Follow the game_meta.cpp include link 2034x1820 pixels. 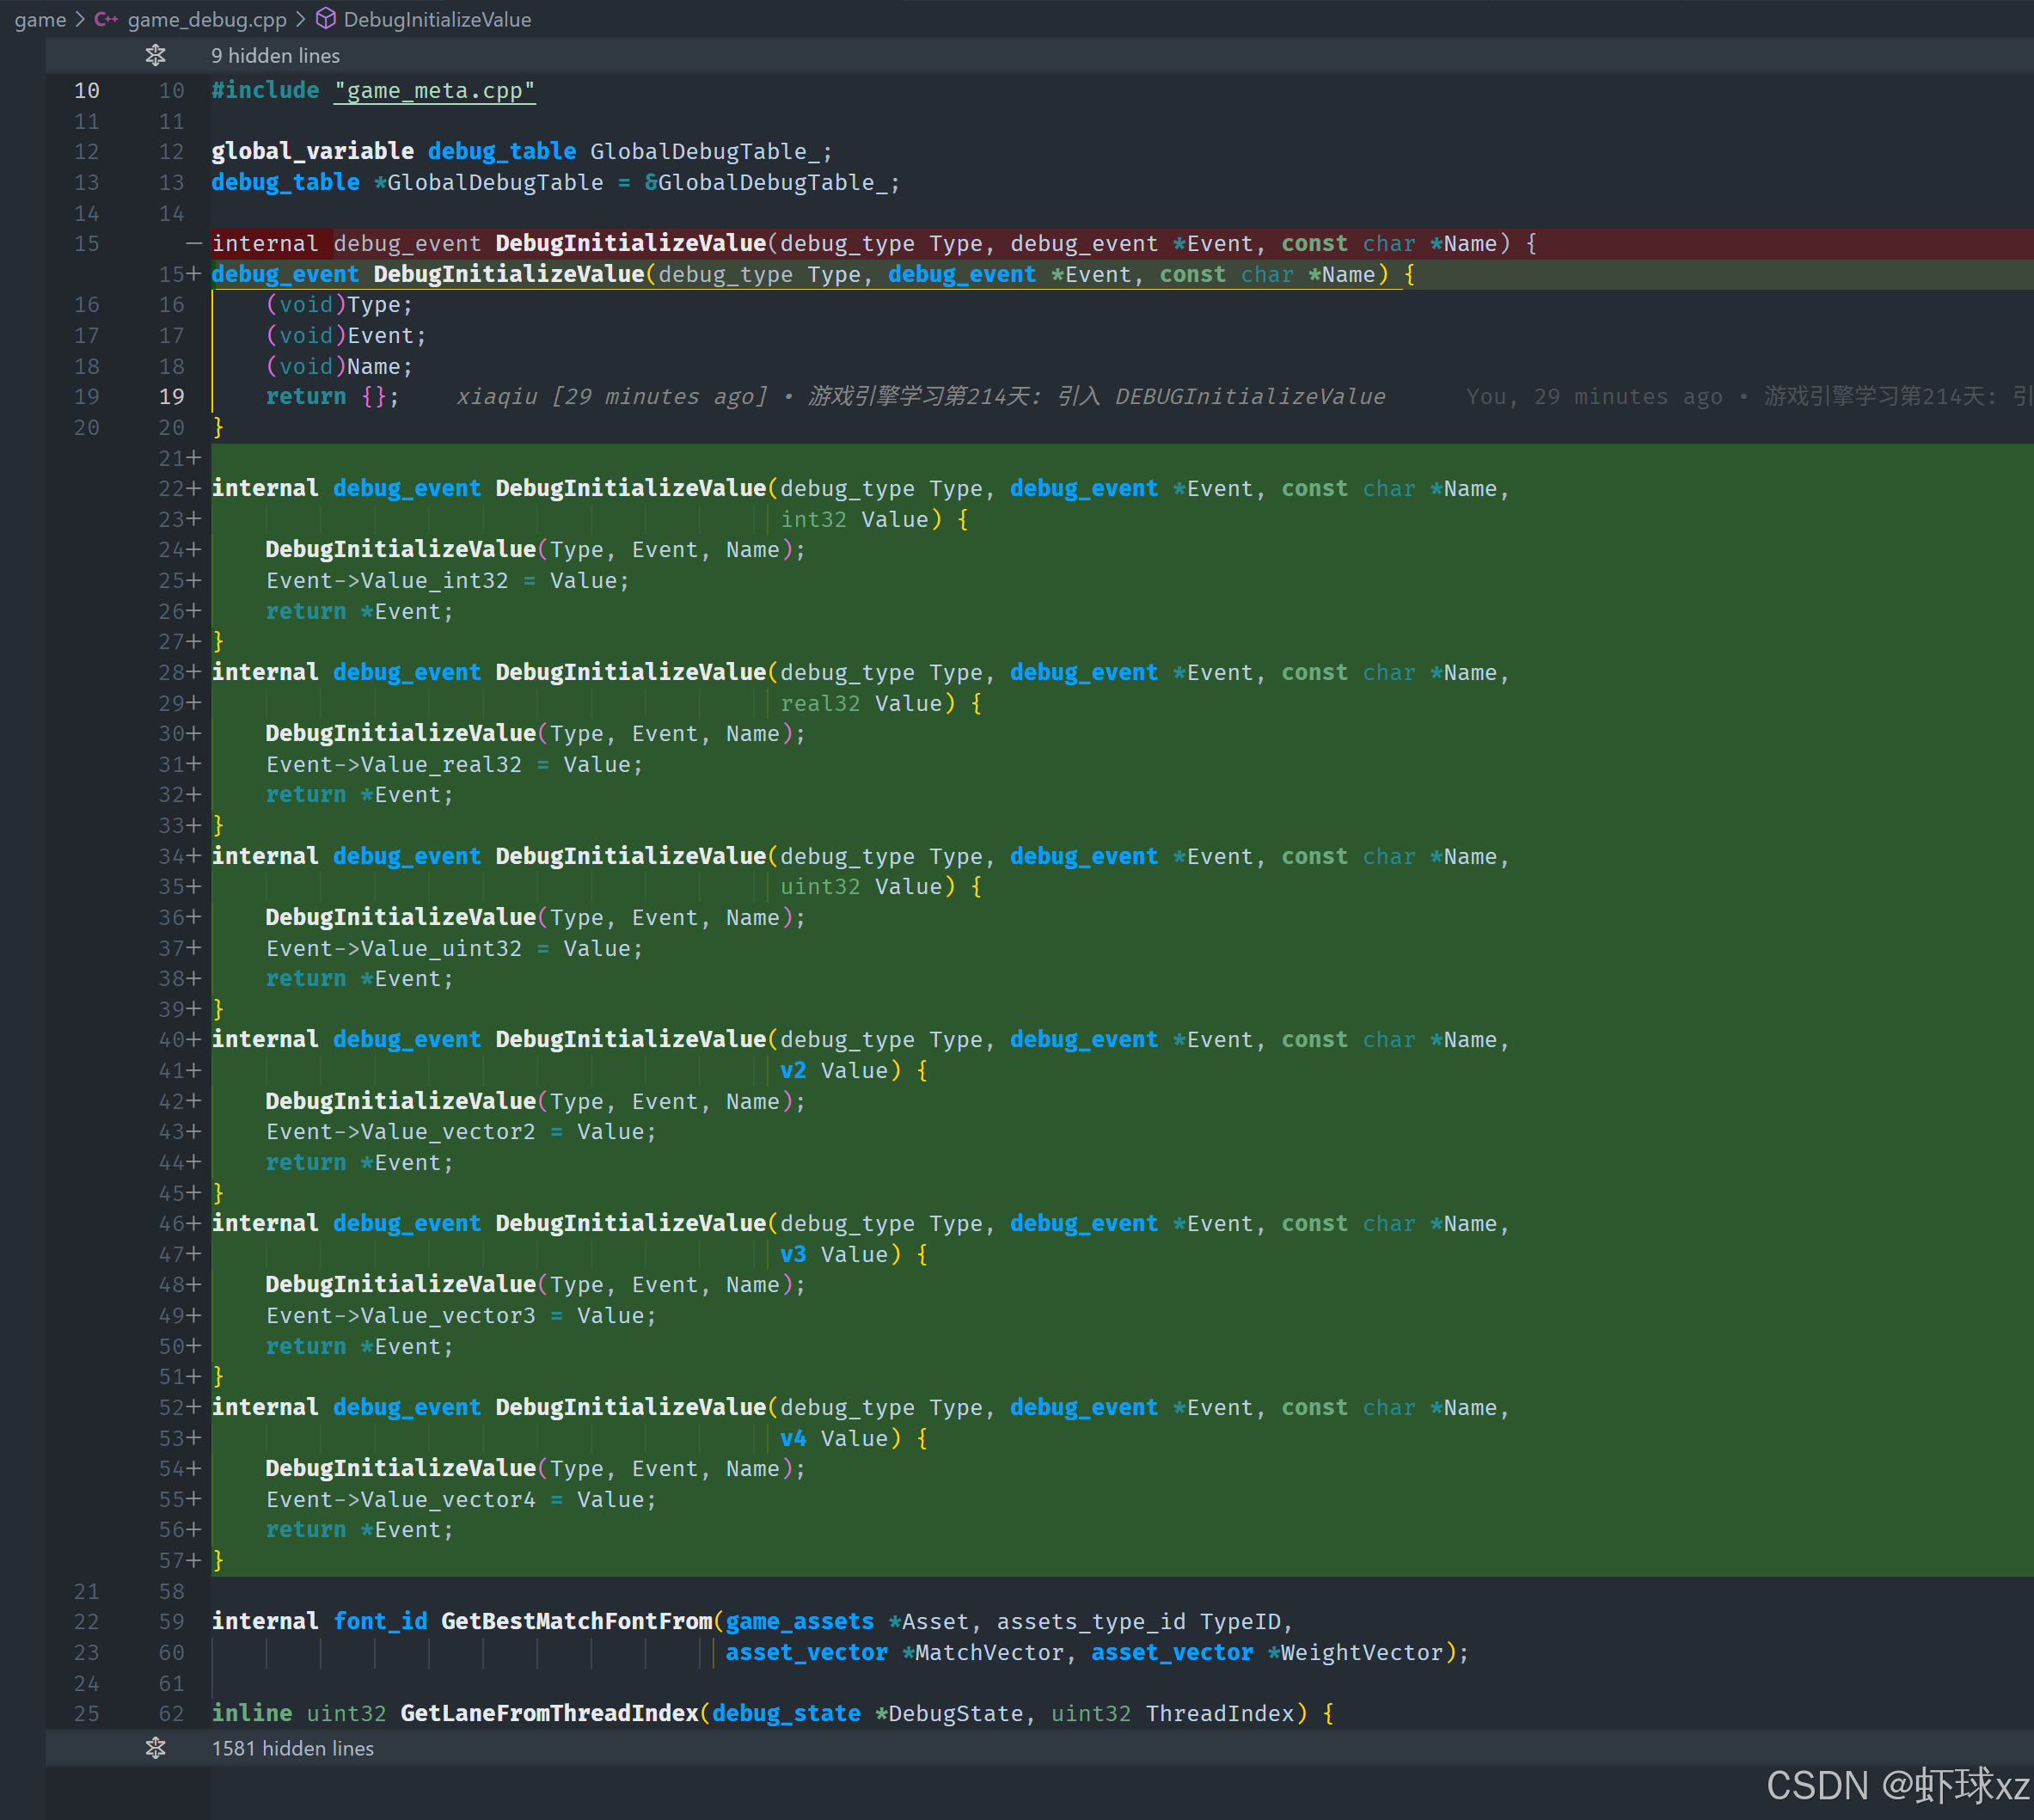pyautogui.click(x=434, y=91)
